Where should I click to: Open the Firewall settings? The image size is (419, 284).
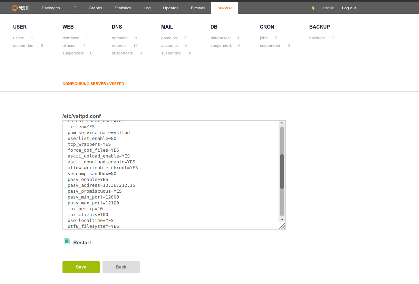(x=198, y=8)
